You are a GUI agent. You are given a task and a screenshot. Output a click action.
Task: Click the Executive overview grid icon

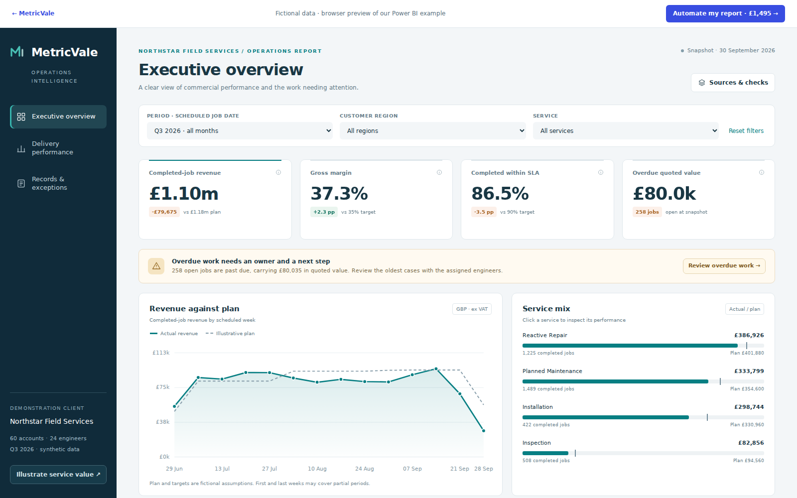tap(21, 117)
